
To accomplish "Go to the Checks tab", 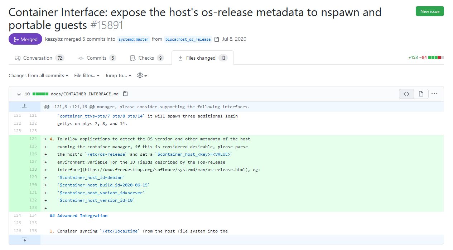I will pos(146,58).
